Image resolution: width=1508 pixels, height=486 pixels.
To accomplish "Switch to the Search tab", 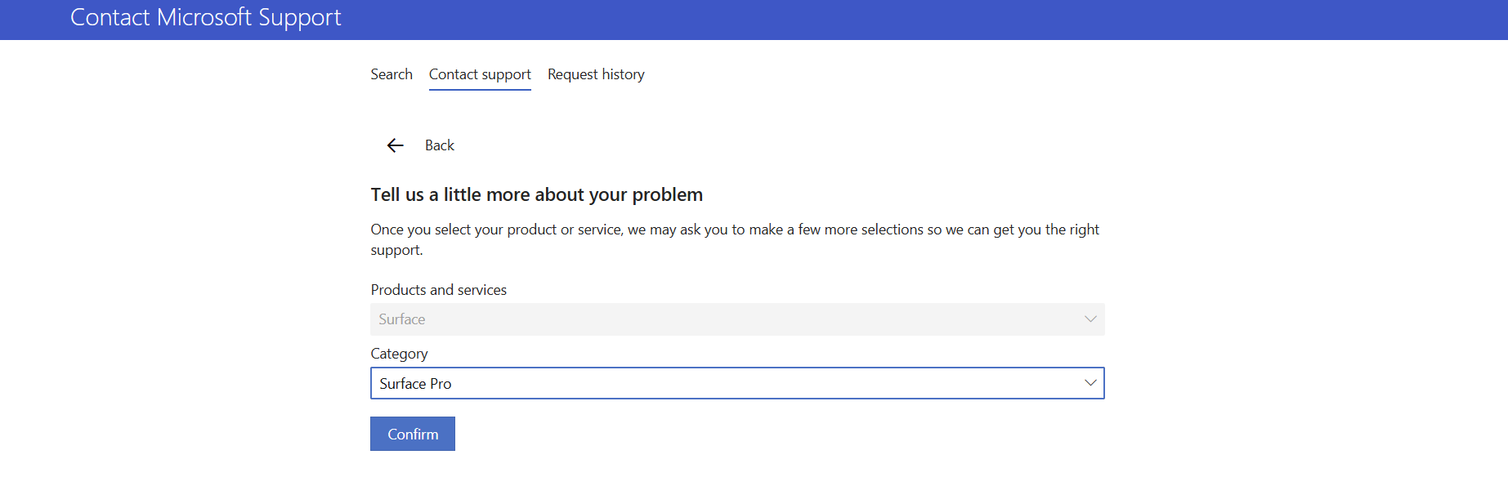I will (392, 74).
